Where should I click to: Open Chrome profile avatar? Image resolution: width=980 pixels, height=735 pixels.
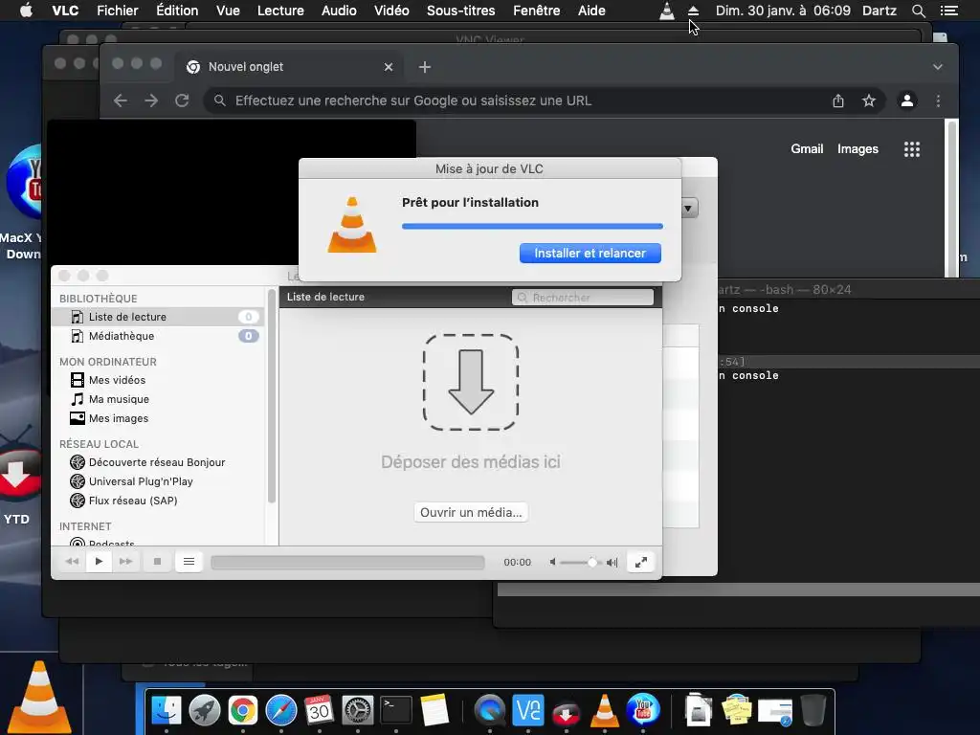pos(907,100)
